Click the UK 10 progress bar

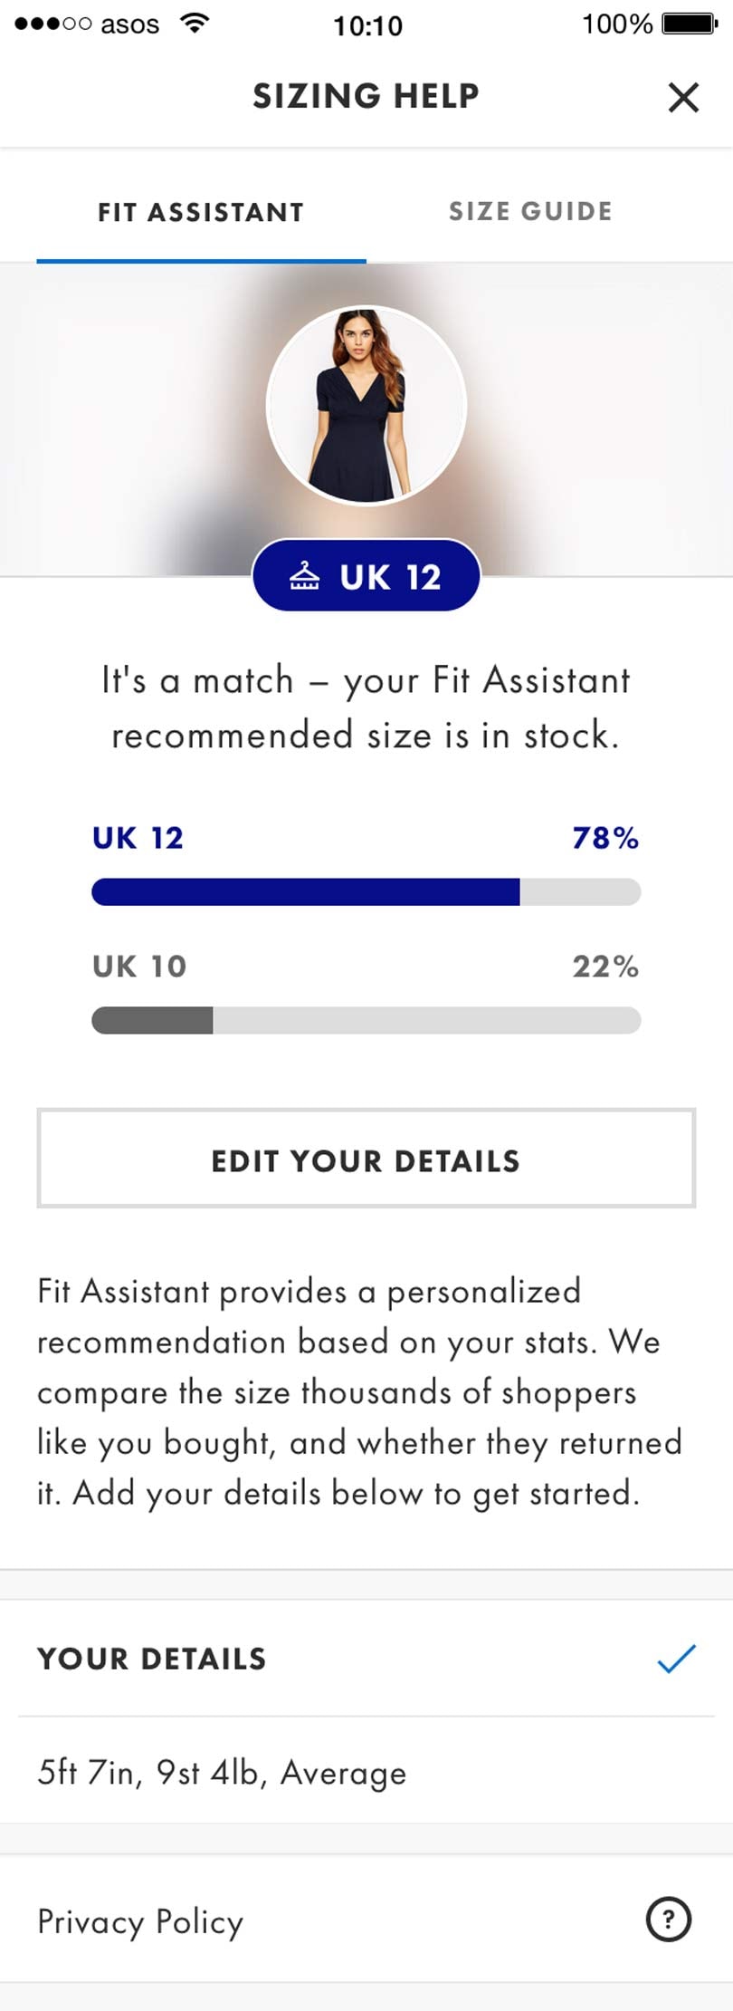coord(366,1021)
